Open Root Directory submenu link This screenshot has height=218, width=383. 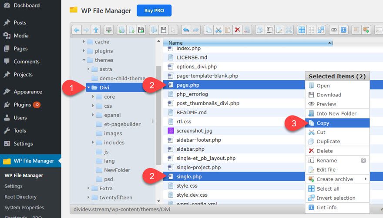[20, 197]
